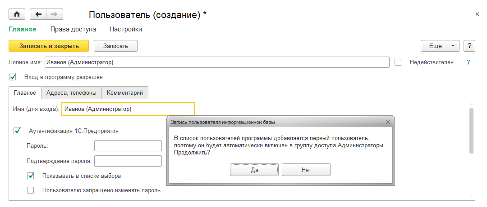Go forward with the right arrow

54,14
